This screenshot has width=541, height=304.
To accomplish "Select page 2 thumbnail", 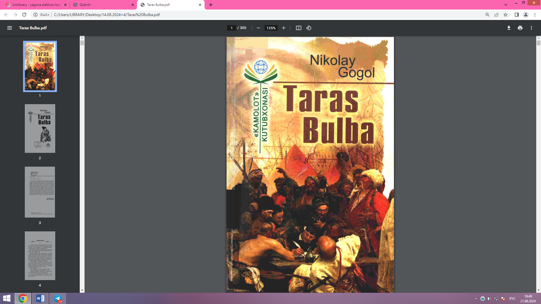I will 40,129.
